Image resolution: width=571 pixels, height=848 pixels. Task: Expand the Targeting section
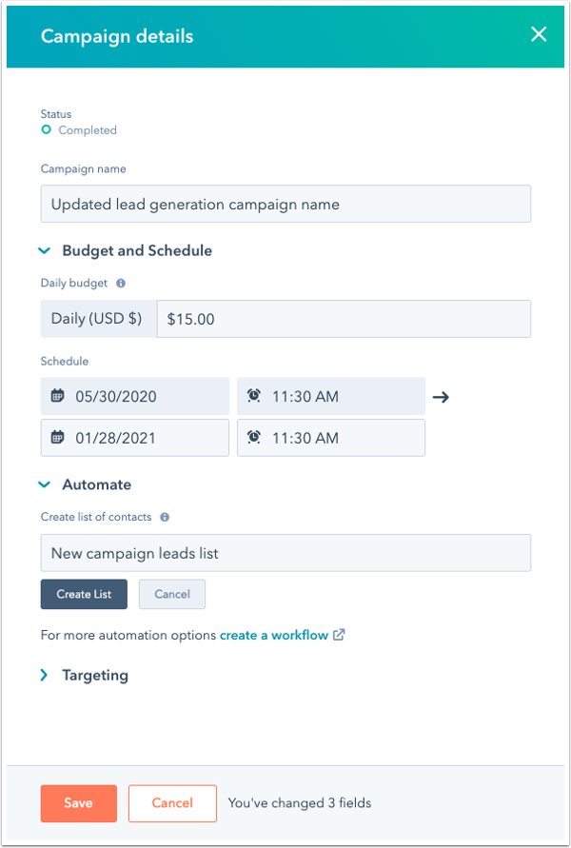click(45, 675)
